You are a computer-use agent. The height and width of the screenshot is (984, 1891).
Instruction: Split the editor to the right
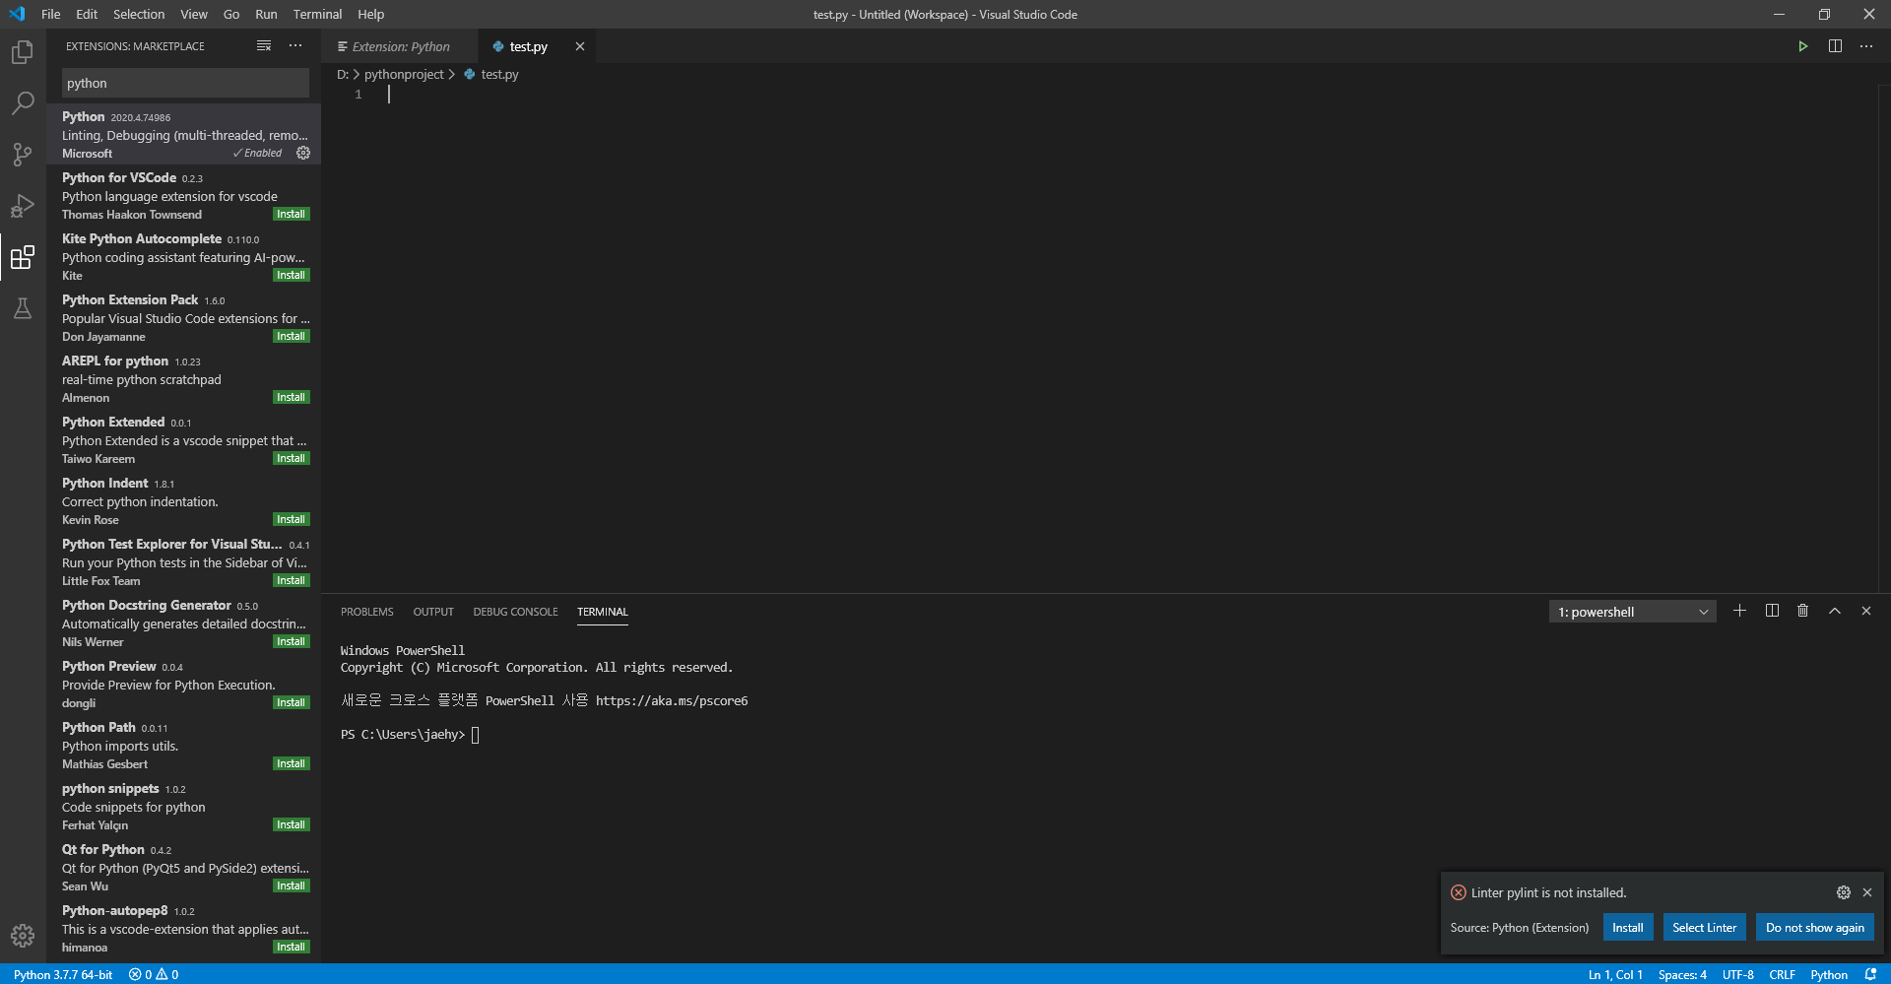[1835, 46]
